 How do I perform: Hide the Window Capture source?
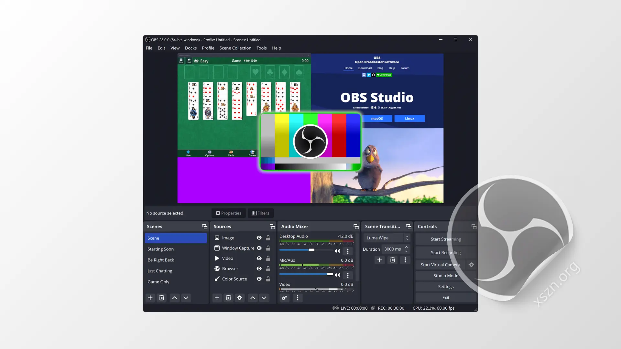pos(259,248)
